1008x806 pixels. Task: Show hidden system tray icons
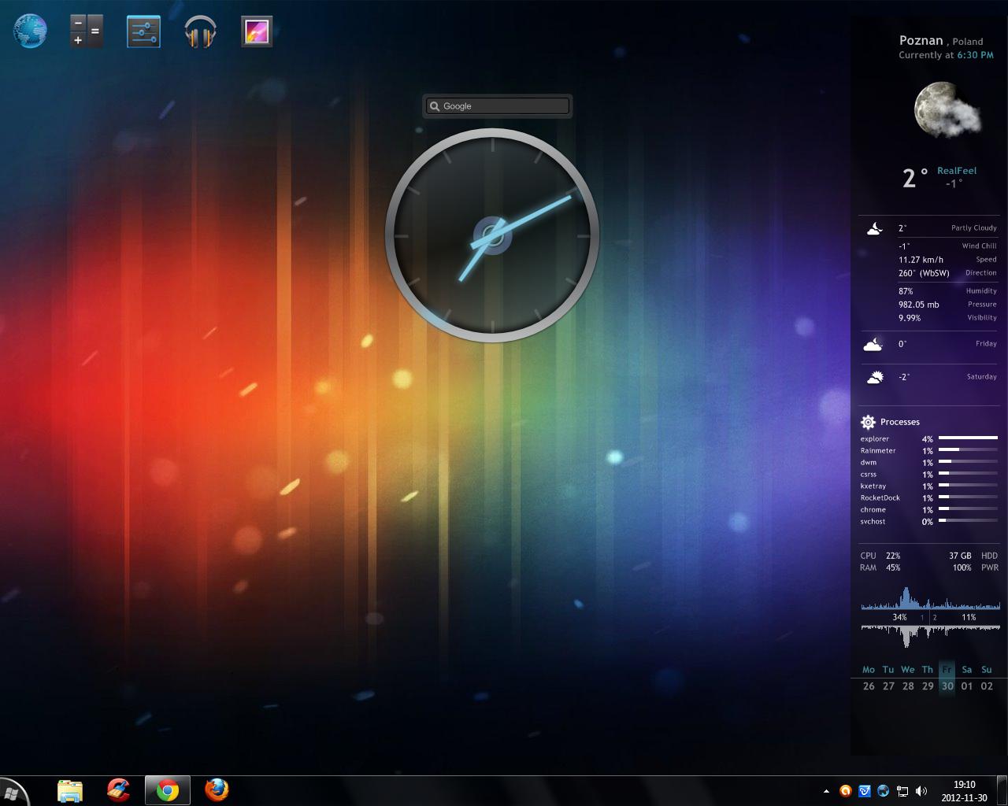coord(826,791)
